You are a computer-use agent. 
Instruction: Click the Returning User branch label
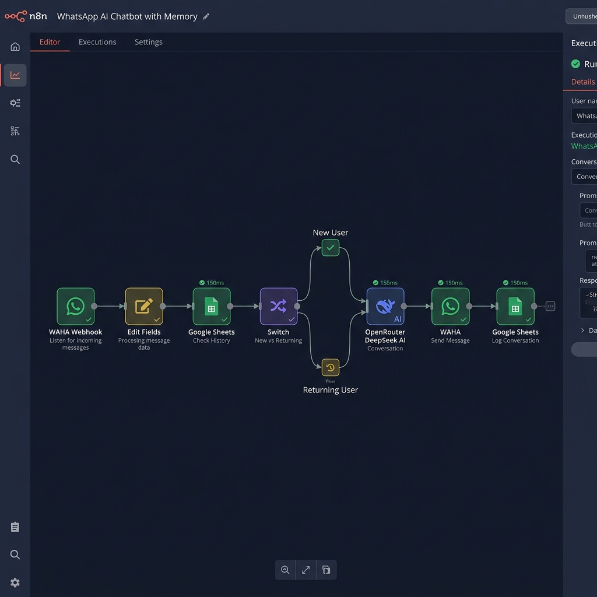pyautogui.click(x=331, y=390)
